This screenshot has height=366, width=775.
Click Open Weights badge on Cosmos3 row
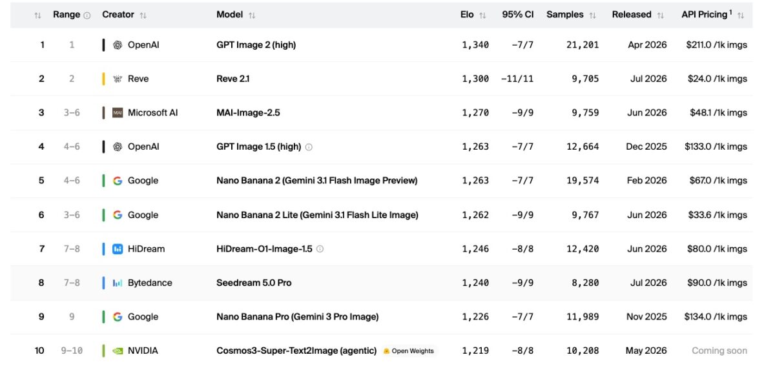409,351
